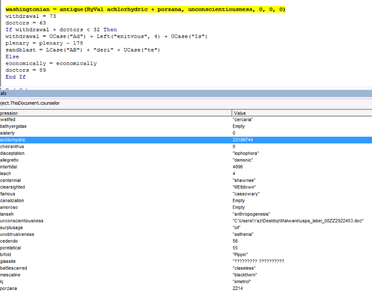Screen dimensions: 372x292
Task: Click the value "MEltdown"
Action: [x=244, y=187]
